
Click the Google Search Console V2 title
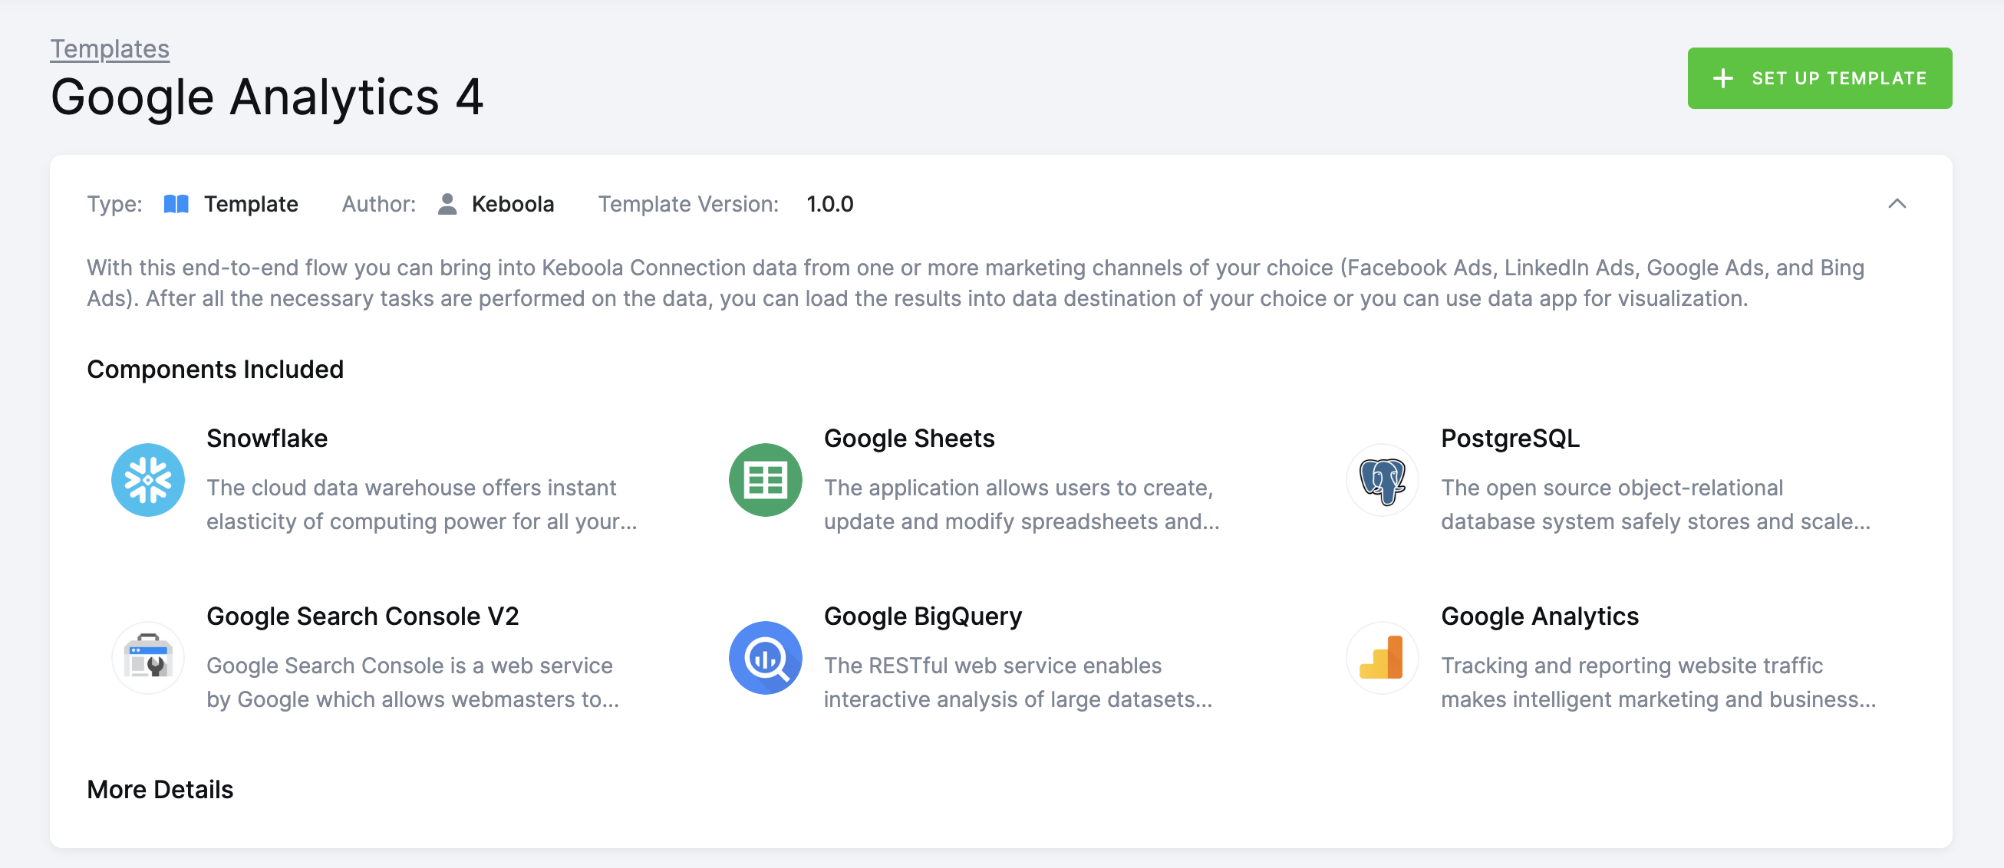(x=363, y=616)
